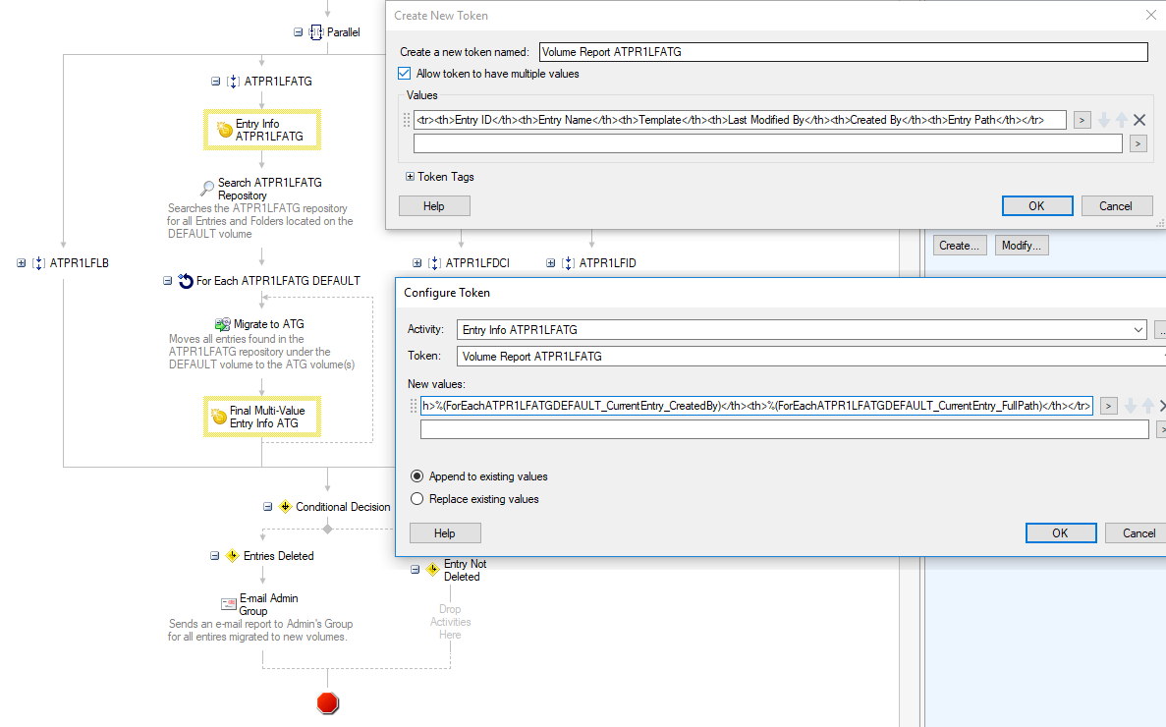Collapse the For Each ATPR1LFATG DEFAULT loop

167,281
